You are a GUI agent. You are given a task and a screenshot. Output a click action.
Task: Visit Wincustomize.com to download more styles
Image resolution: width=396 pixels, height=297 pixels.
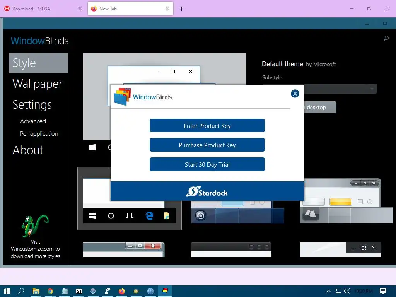(x=35, y=249)
